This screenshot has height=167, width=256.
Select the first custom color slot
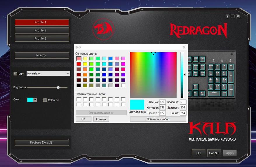[79, 99]
